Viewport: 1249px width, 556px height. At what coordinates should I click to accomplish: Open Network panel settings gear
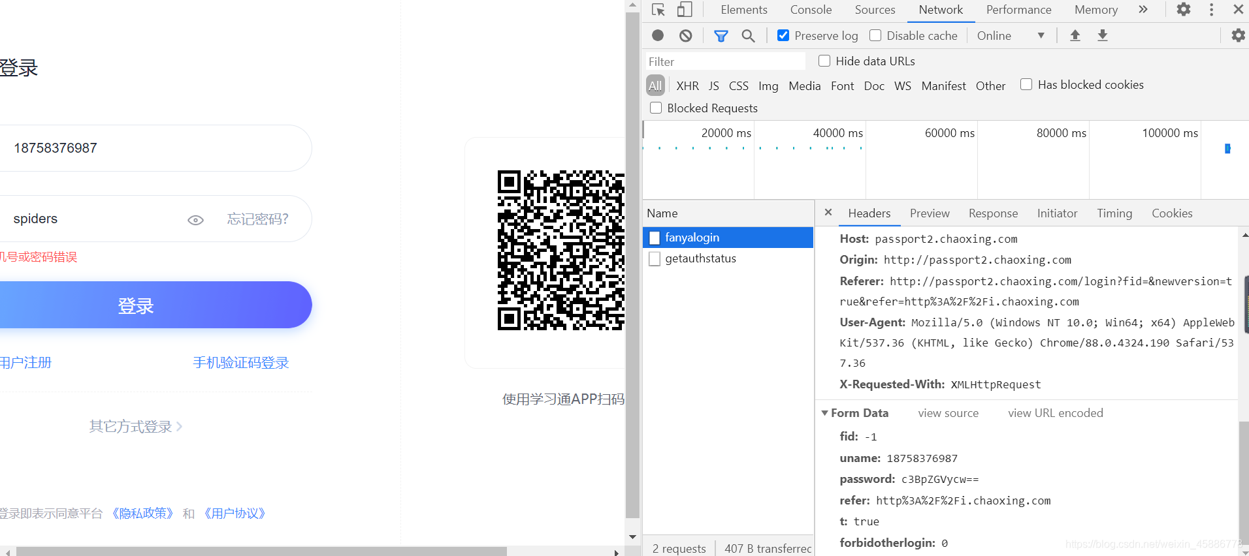click(1238, 35)
